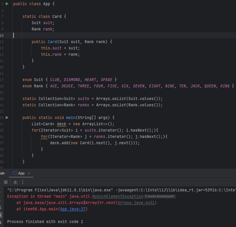Open the three-dot more options menu
The image size is (236, 227).
click(23, 182)
